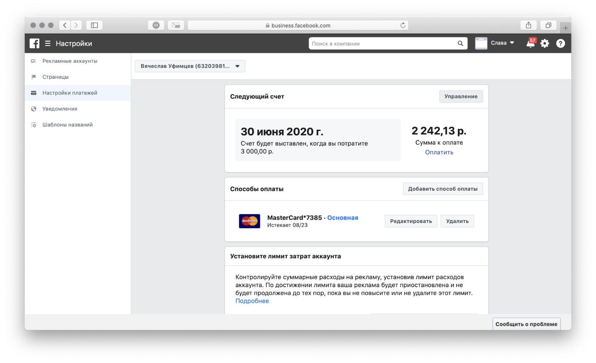This screenshot has height=363, width=596.
Task: Click Добавить способ оплаты button
Action: [443, 189]
